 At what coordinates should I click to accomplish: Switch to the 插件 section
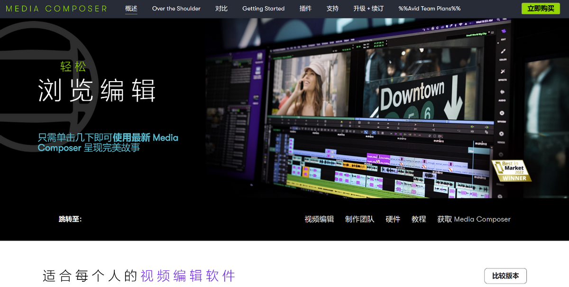click(x=306, y=9)
